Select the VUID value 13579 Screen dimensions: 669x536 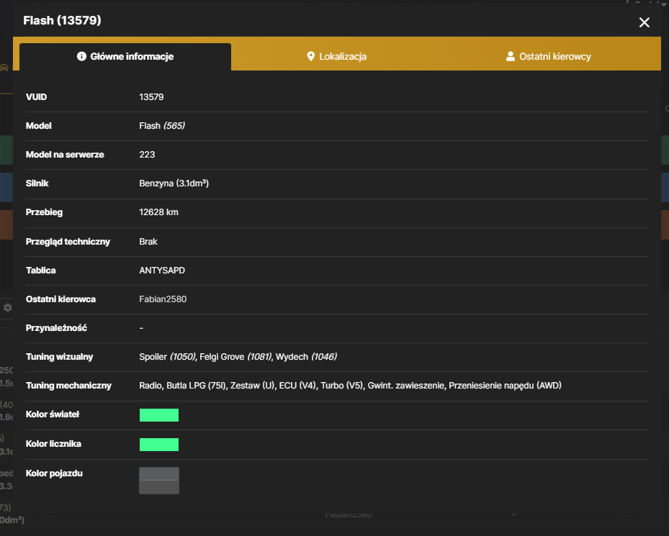pyautogui.click(x=151, y=97)
